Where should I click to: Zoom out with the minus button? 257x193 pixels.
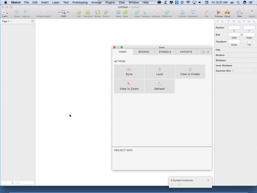pyautogui.click(x=59, y=12)
